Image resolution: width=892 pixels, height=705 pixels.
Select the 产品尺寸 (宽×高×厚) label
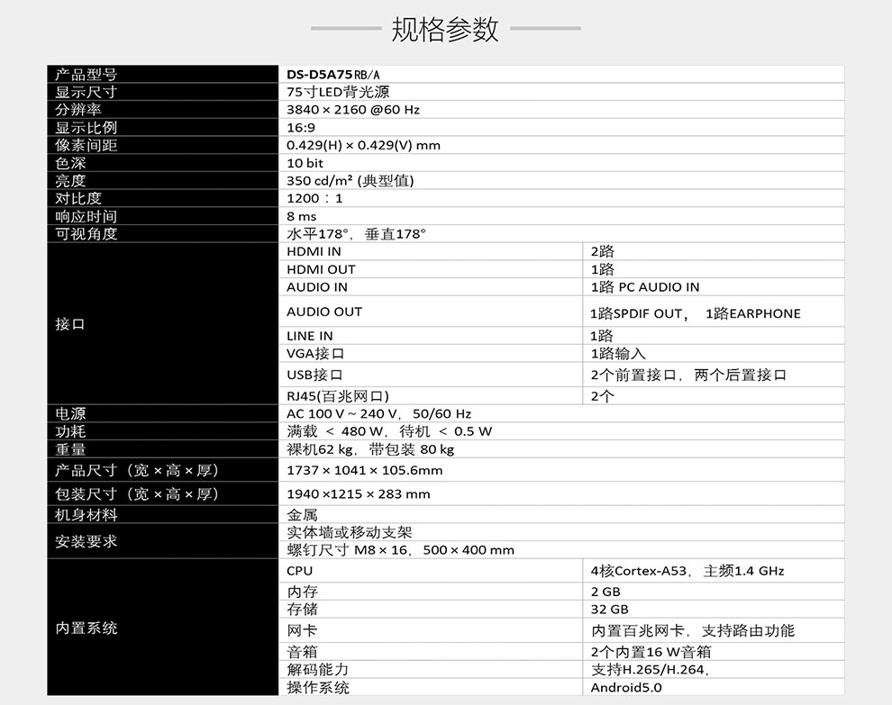click(137, 470)
